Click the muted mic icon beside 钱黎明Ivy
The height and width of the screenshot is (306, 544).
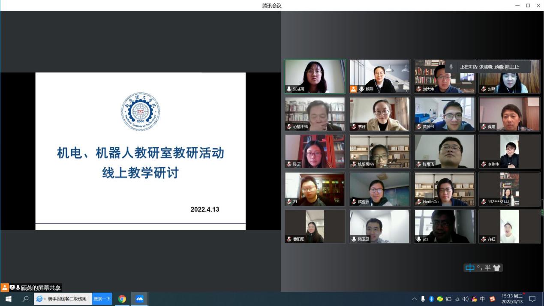(354, 164)
